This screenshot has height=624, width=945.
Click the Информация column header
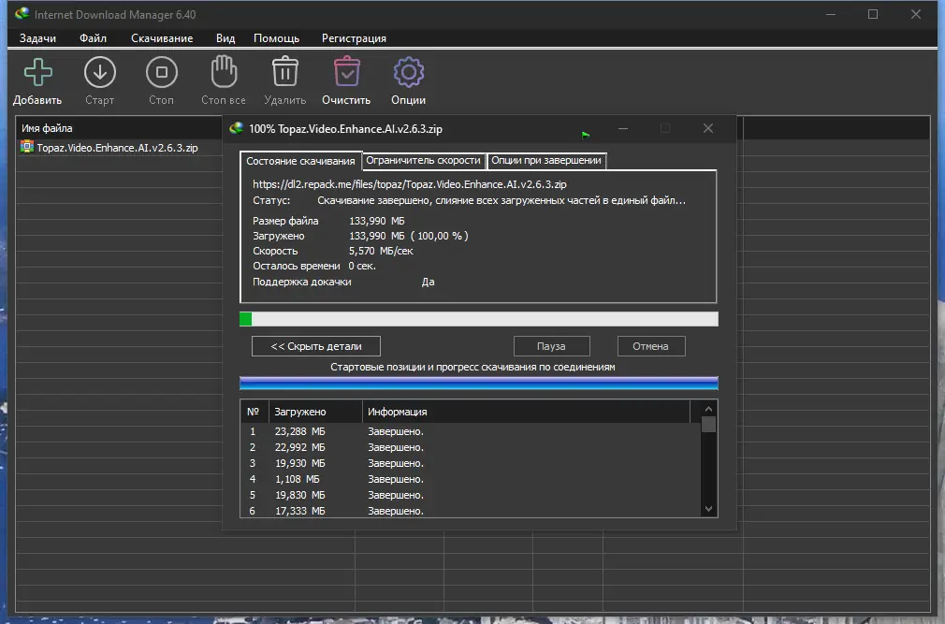pos(526,412)
